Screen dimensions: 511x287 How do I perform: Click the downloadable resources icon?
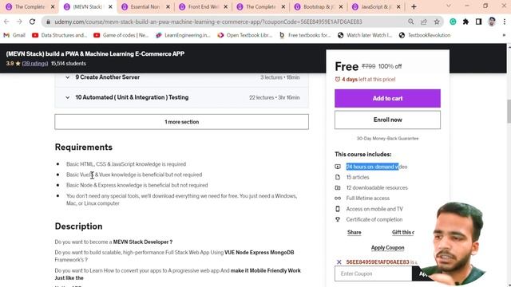click(x=338, y=188)
